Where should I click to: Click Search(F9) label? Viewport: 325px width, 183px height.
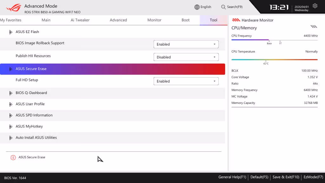(235, 7)
